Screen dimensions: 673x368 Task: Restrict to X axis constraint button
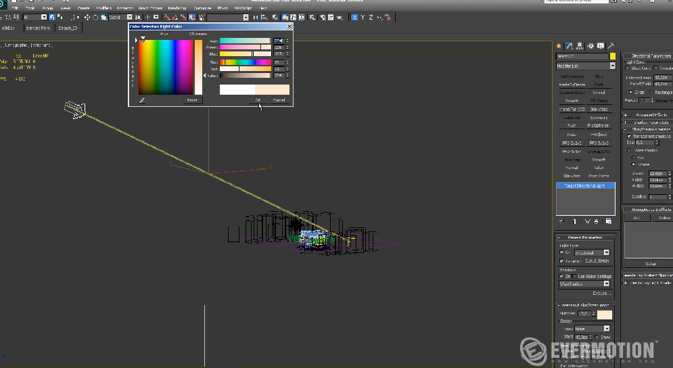point(354,17)
